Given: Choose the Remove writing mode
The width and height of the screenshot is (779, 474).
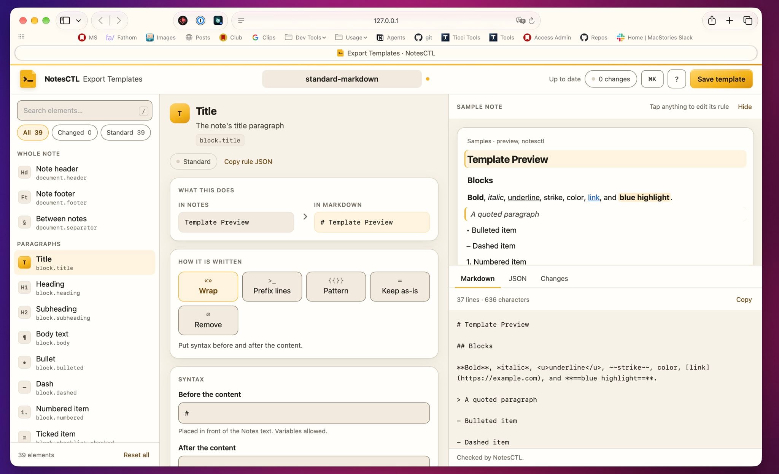Looking at the screenshot, I should (x=208, y=320).
